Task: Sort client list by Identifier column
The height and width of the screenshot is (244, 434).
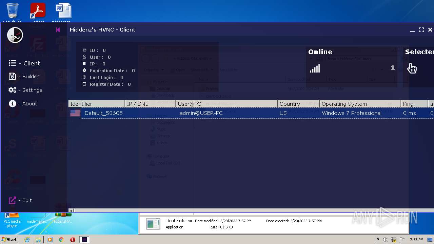Action: point(97,104)
